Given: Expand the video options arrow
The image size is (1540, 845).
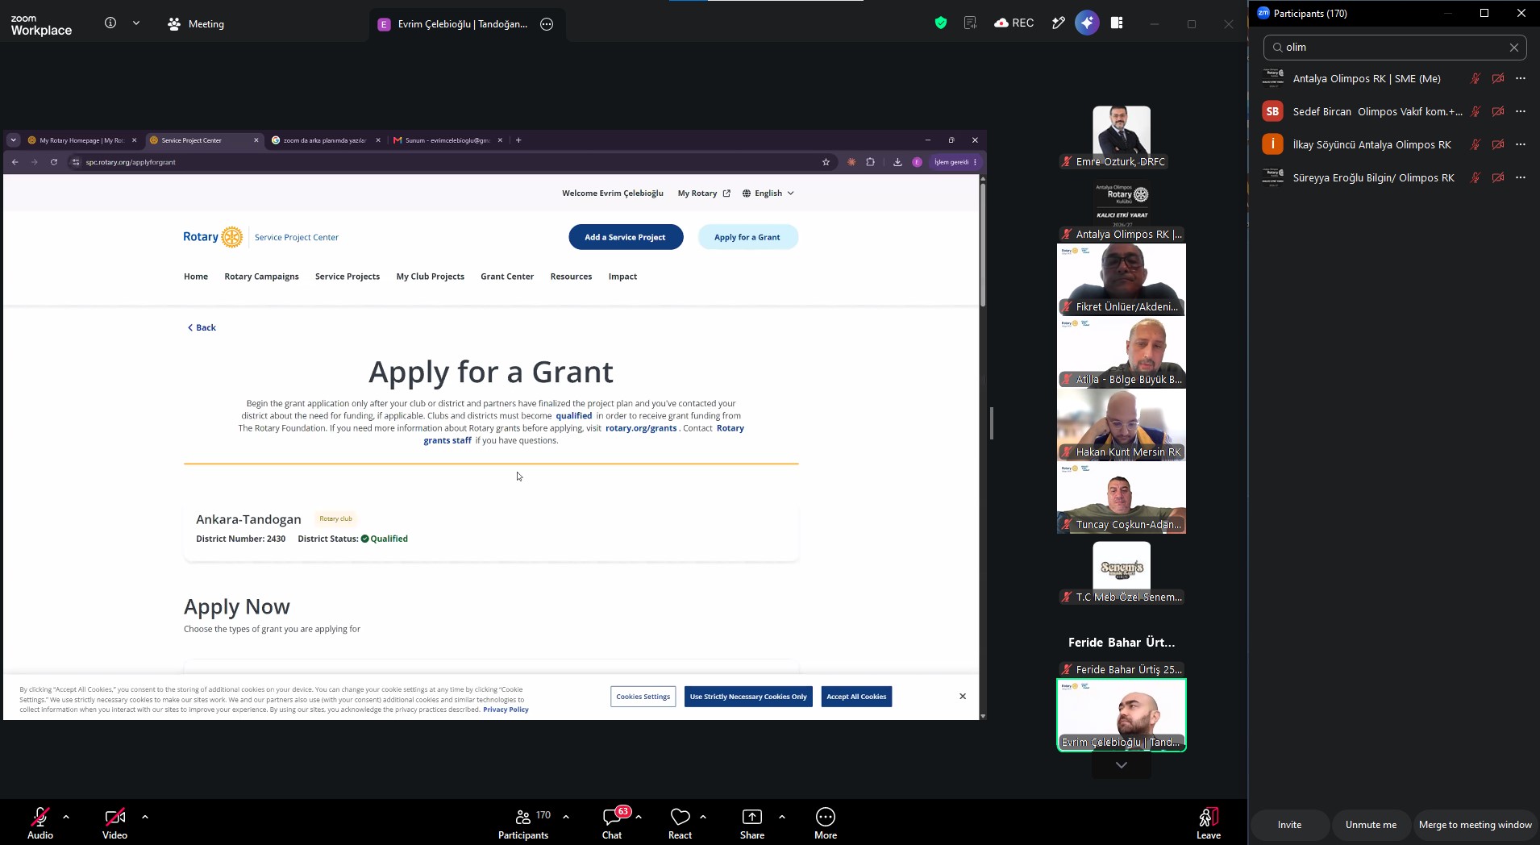Looking at the screenshot, I should click(145, 817).
